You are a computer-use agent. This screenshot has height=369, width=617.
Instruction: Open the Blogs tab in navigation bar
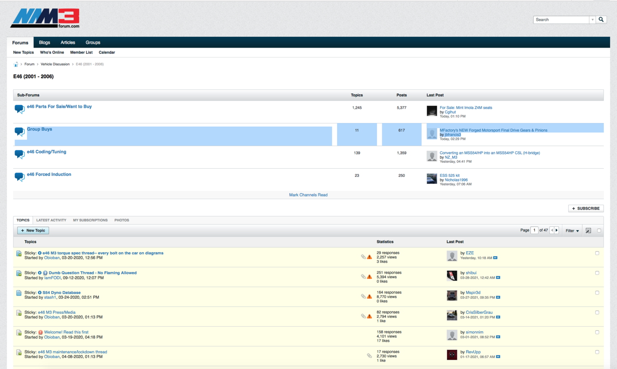45,42
